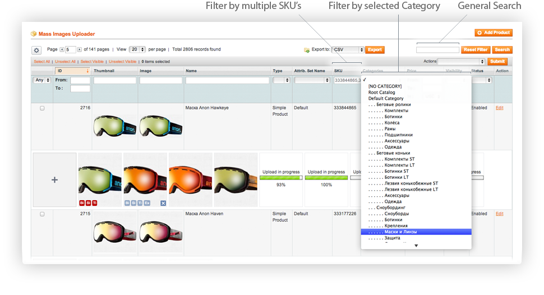544x295 pixels.
Task: Open the Actions dropdown
Action: [461, 62]
